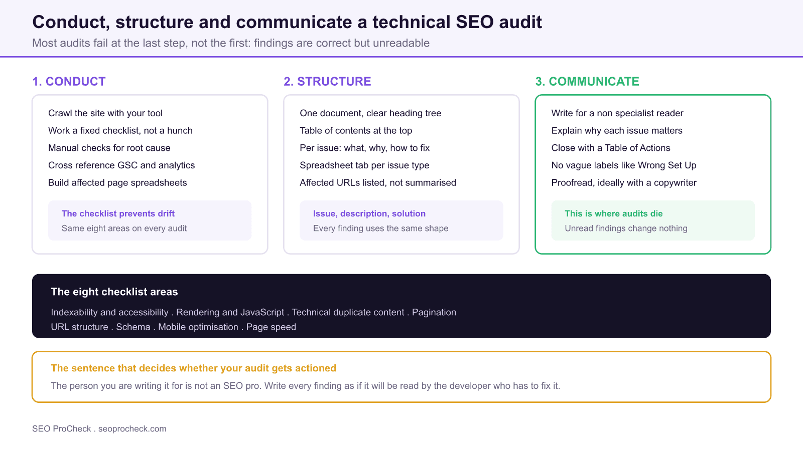Click 'This is where audits die' callout title
The height and width of the screenshot is (451, 803).
point(614,213)
